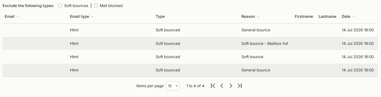Screen dimensions: 381x97
Task: Select the 'Soft bounce' reason cell
Action: 252,57
